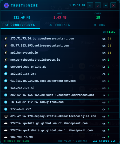This screenshot has height=144, width=120.
Task: Open the Threats tab
Action: (60, 25)
